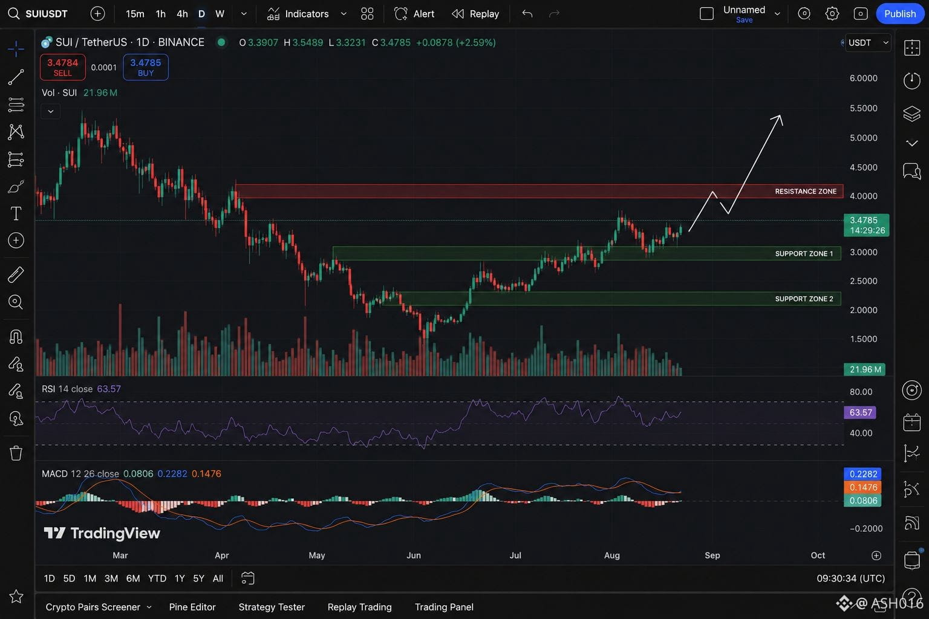This screenshot has width=929, height=619.
Task: Collapse the indicator legend chevron
Action: click(51, 111)
